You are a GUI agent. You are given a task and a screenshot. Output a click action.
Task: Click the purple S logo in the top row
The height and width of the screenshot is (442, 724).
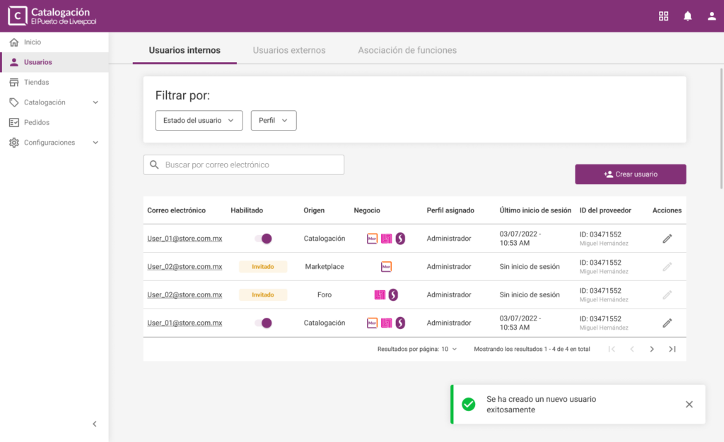[x=400, y=238]
